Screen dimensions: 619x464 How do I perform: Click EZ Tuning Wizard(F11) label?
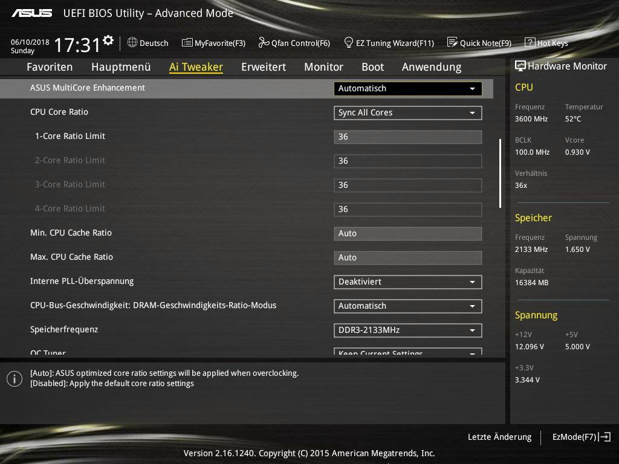395,43
